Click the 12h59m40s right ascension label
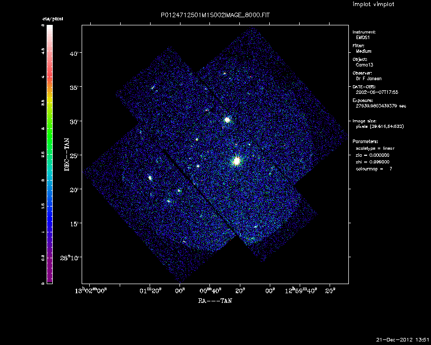This screenshot has width=431, height=345. (x=301, y=291)
